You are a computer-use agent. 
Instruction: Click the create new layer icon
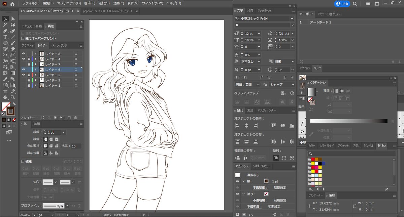click(x=69, y=118)
